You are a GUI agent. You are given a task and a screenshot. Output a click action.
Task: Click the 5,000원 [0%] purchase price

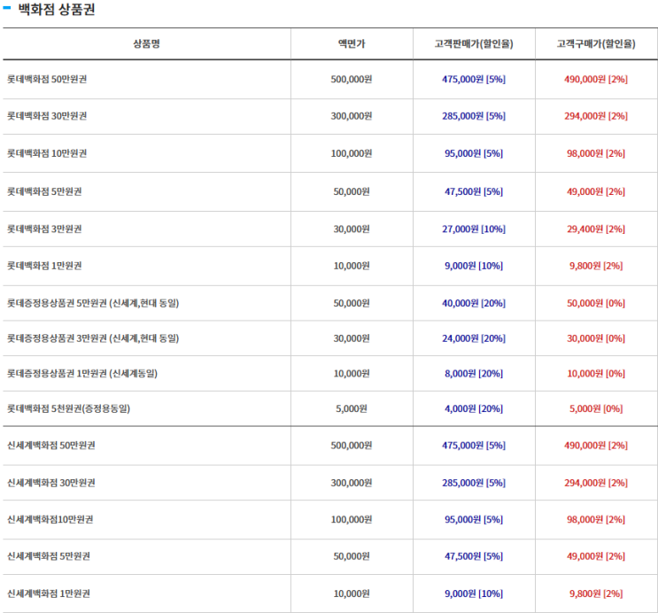pos(595,408)
